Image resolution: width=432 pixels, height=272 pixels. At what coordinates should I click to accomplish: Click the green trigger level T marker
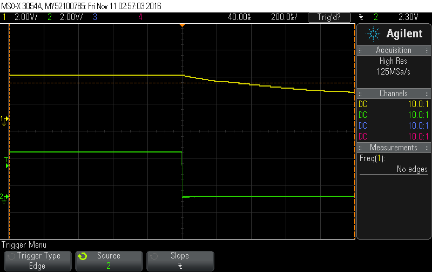tap(6, 163)
